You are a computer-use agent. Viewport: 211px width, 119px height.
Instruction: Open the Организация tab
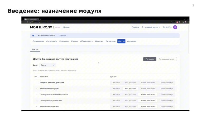click(x=38, y=42)
